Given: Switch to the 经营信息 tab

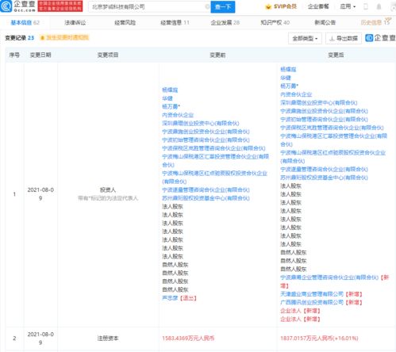Looking at the screenshot, I should 175,23.
